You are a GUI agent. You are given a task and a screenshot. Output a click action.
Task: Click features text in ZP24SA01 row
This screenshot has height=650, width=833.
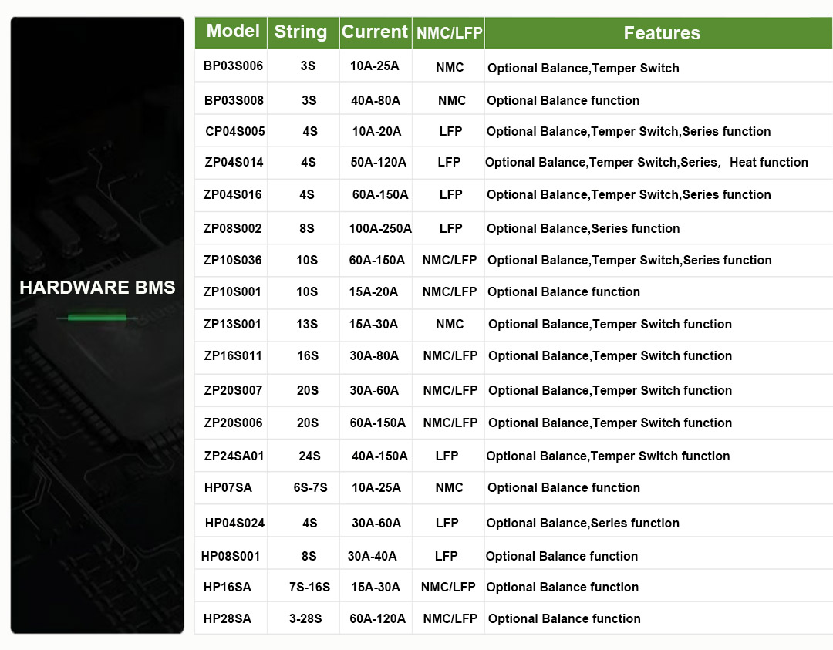coord(608,456)
